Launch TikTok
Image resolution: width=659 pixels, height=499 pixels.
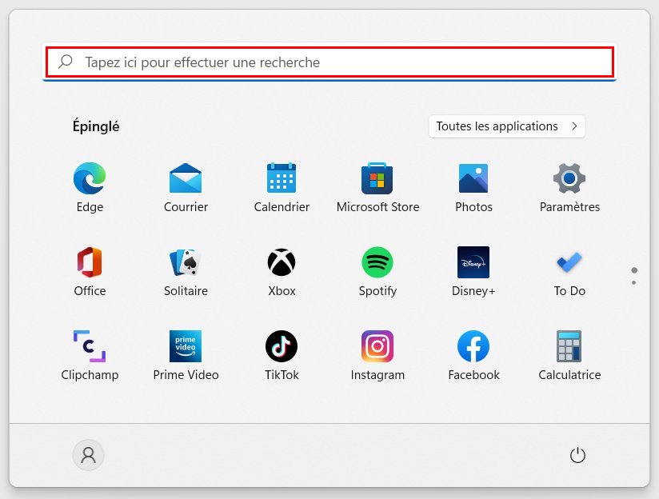[282, 356]
